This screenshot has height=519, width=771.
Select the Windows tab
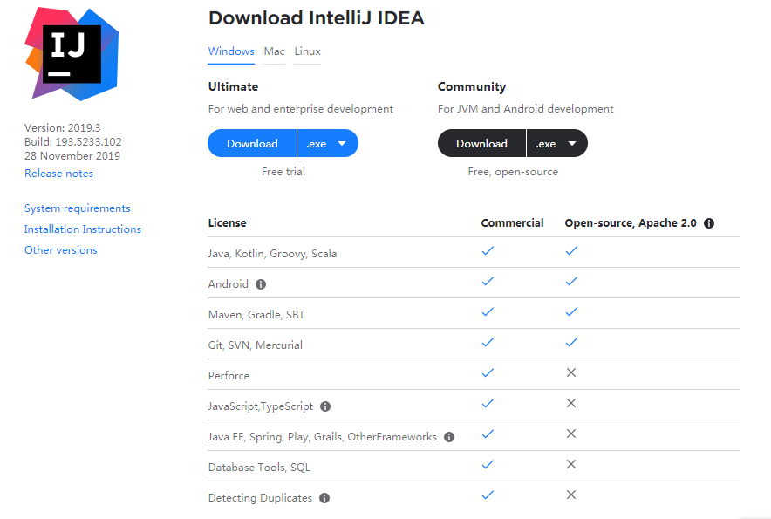[231, 51]
